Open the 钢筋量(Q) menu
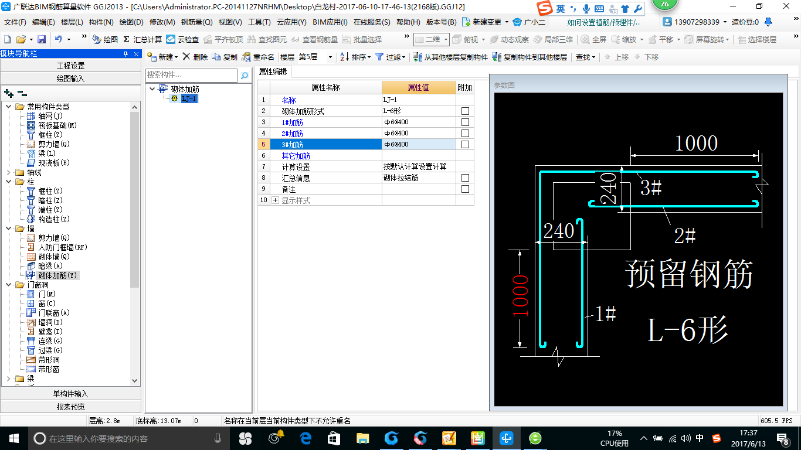The width and height of the screenshot is (801, 450). tap(196, 22)
